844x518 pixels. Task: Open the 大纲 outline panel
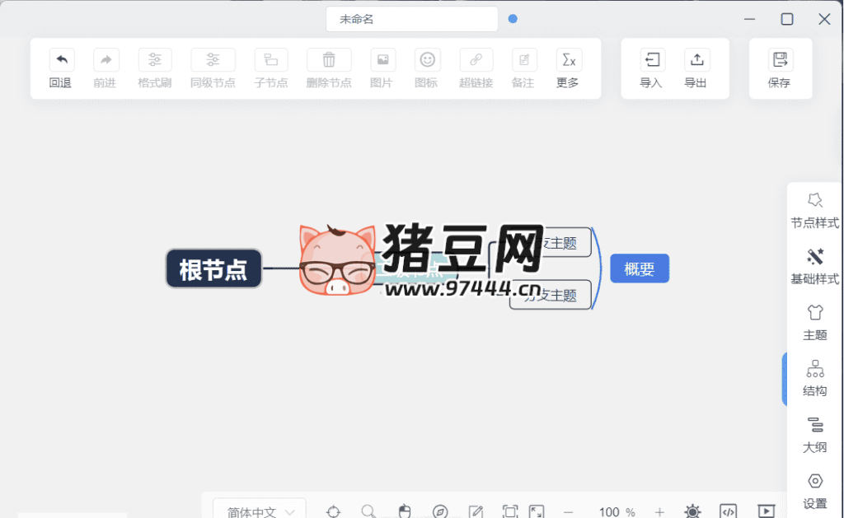click(x=814, y=435)
